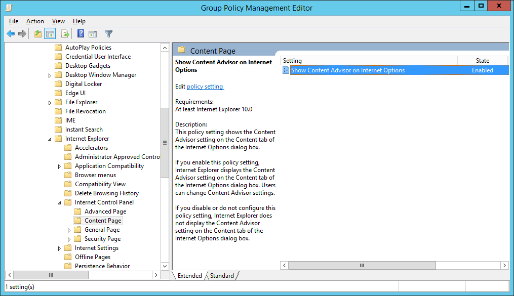Collapse the Internet Explorer tree node
514x296 pixels.
(50, 139)
